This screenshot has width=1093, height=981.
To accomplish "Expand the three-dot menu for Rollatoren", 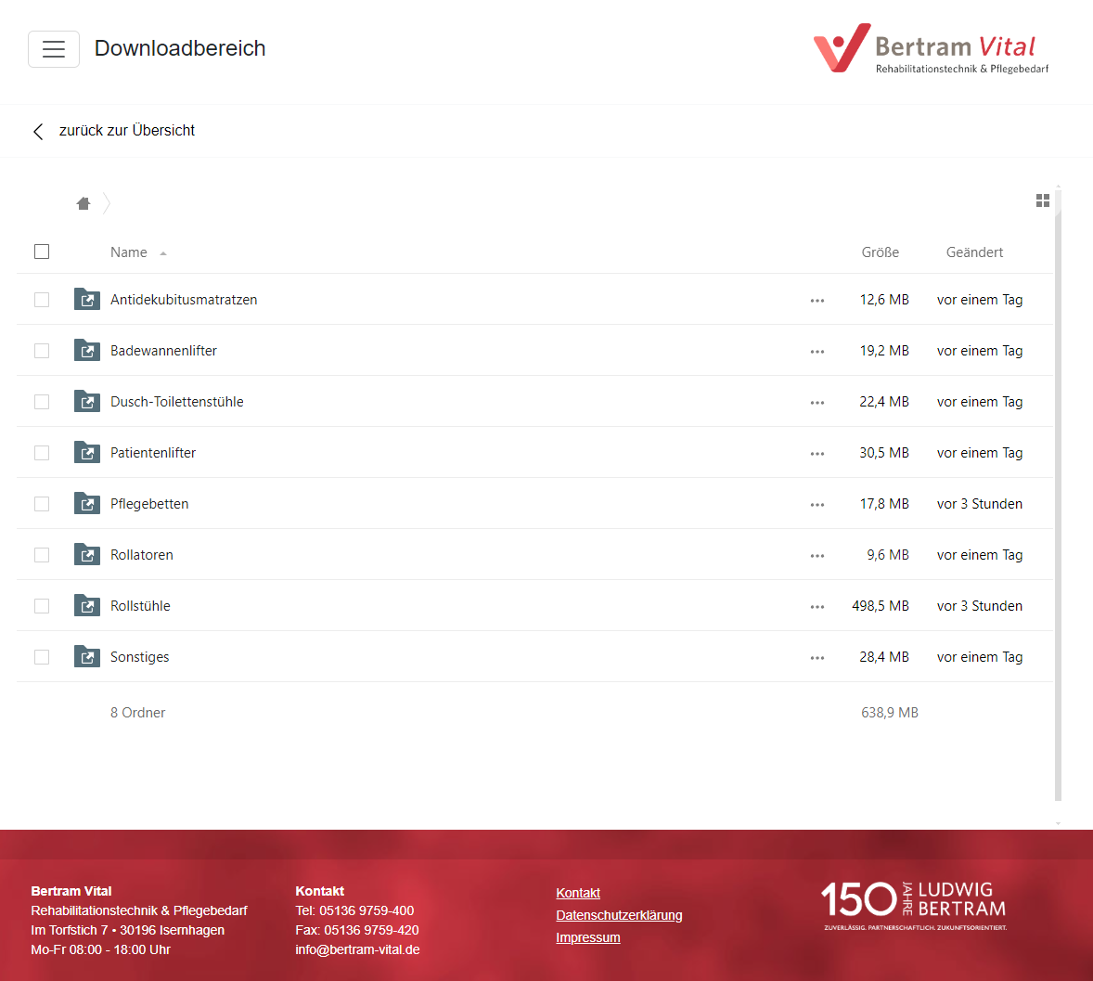I will 817,556.
